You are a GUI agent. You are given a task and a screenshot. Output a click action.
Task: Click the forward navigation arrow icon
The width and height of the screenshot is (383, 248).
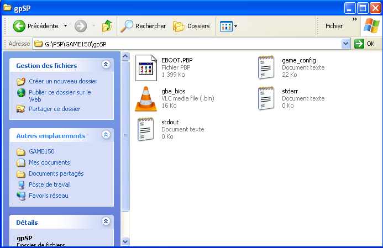[81, 26]
